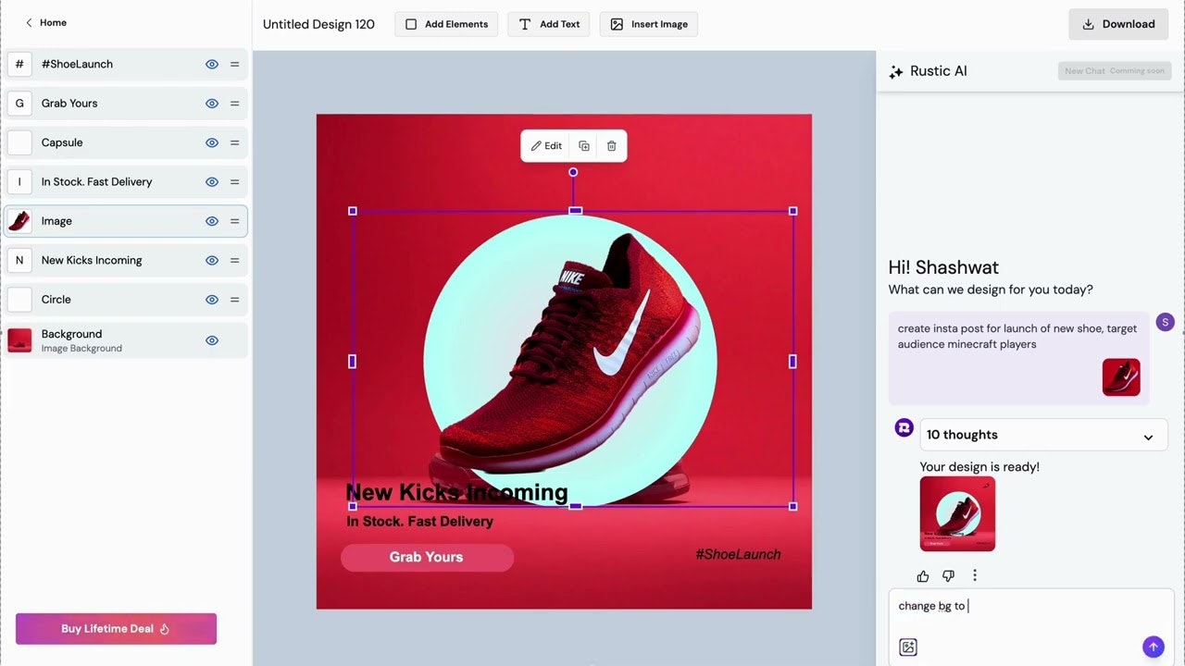
Task: Click reorder handle for In Stock layer
Action: point(235,182)
